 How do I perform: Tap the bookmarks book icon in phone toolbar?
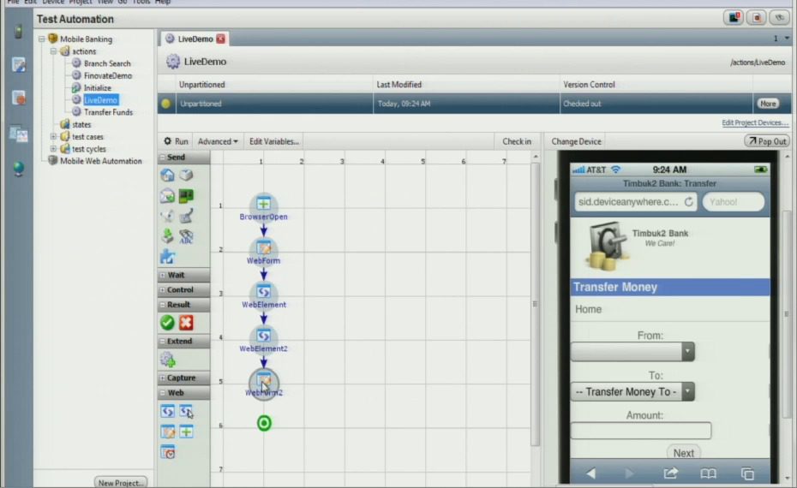point(708,473)
